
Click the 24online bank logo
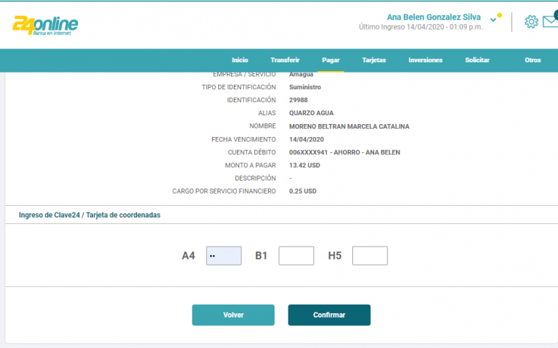tap(45, 25)
